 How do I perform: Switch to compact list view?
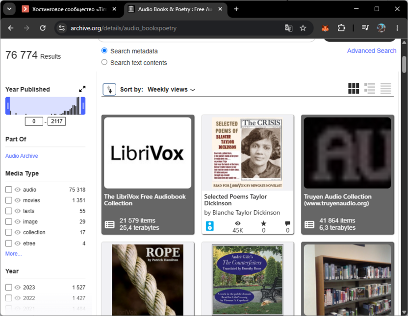(x=385, y=88)
